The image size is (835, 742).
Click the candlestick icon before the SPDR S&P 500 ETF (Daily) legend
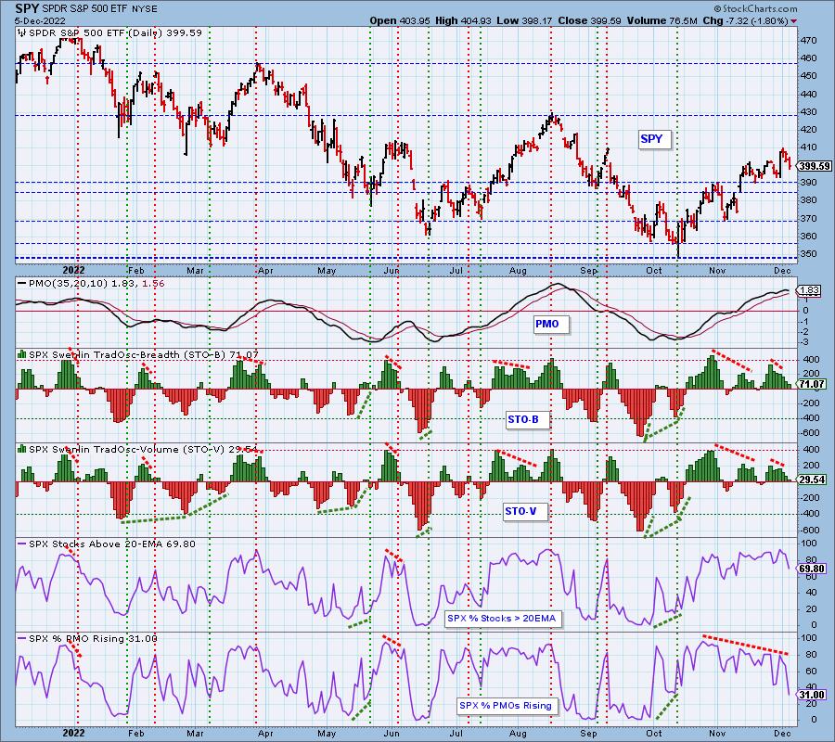click(x=22, y=33)
